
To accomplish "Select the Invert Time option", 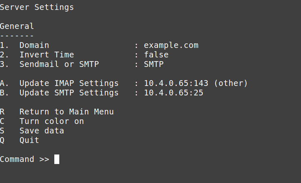I will coord(46,55).
